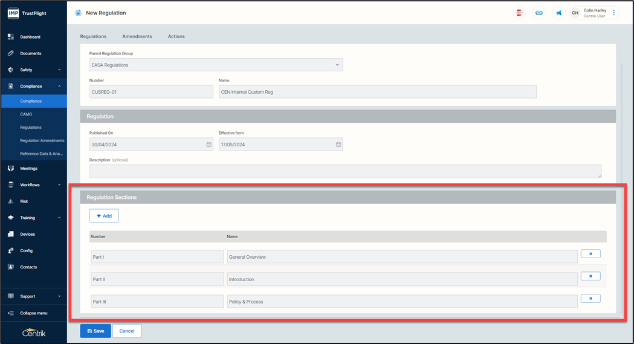Remove the Part I section row
The image size is (634, 344).
tap(590, 254)
